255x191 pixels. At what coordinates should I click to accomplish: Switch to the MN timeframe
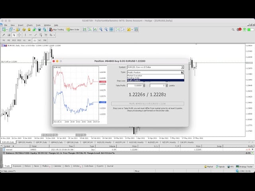click(x=45, y=40)
